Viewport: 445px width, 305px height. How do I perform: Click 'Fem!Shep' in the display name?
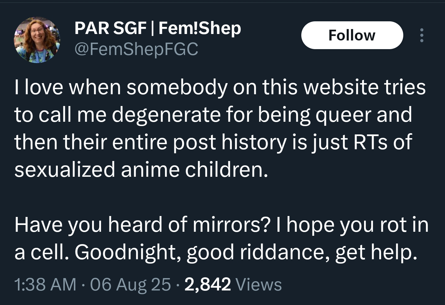coord(200,28)
